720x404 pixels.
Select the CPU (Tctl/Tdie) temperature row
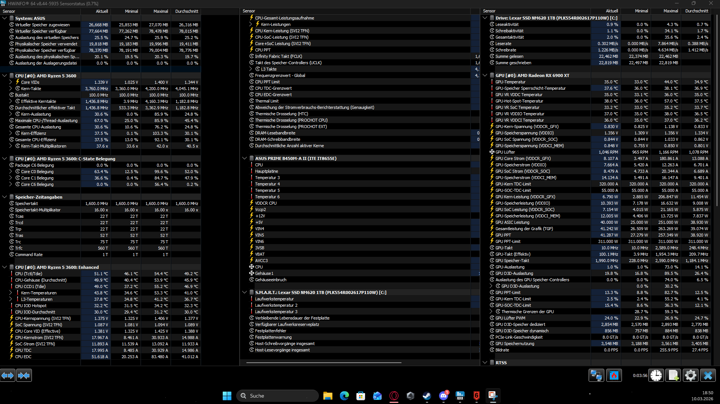pyautogui.click(x=100, y=274)
